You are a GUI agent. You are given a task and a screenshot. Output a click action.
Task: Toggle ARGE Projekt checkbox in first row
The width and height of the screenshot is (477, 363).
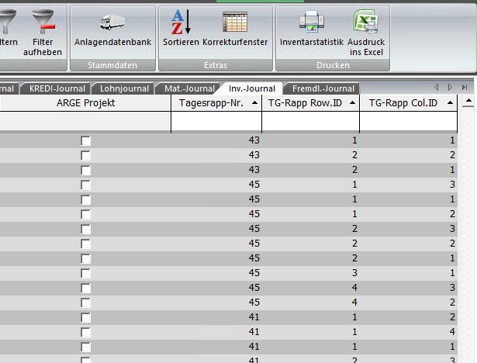tap(85, 140)
